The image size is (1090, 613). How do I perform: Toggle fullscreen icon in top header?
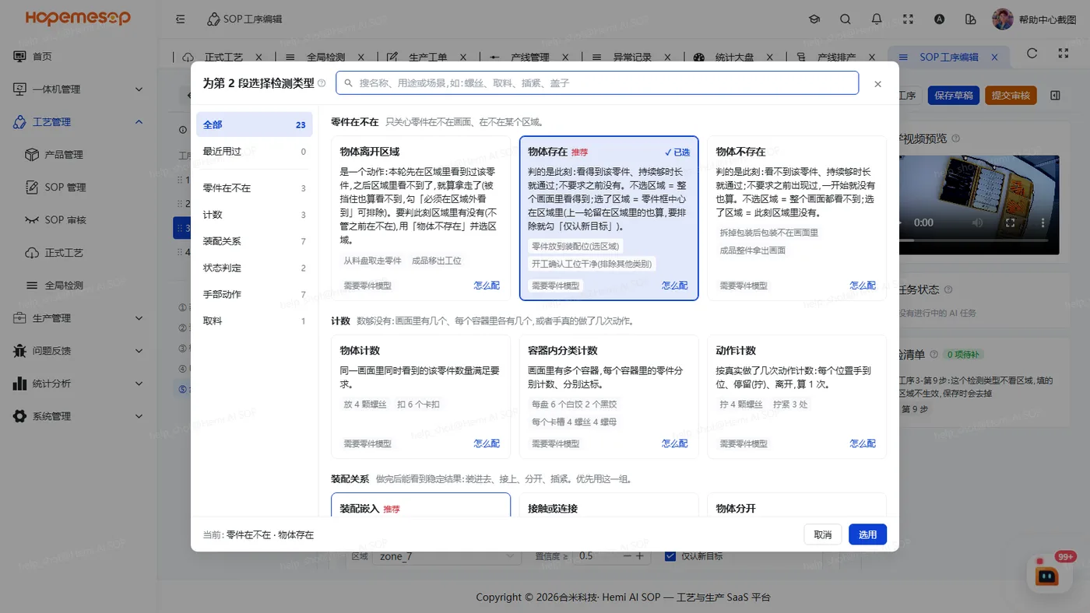(908, 19)
